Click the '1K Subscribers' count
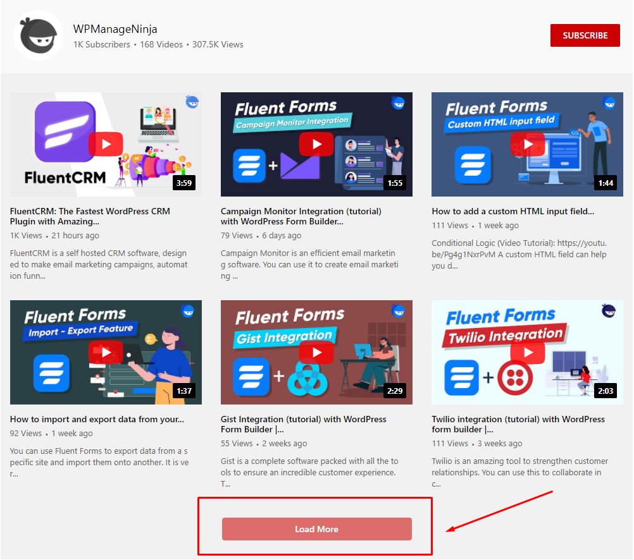 pyautogui.click(x=101, y=44)
